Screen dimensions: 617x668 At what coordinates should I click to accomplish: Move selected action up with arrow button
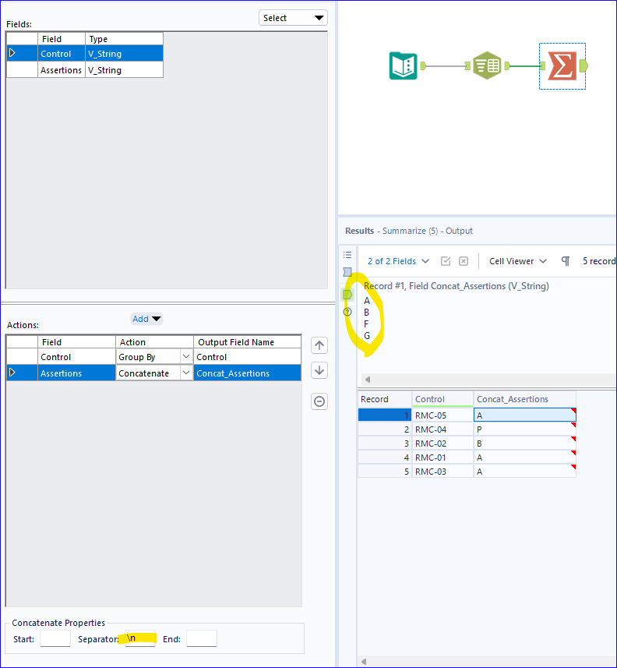click(319, 345)
